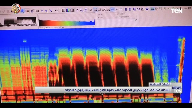Click the square icon at toolbar end
Viewport: 192px width, 108px height.
coord(189,8)
